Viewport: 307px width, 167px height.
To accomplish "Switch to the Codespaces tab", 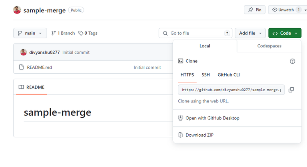I will [x=269, y=46].
